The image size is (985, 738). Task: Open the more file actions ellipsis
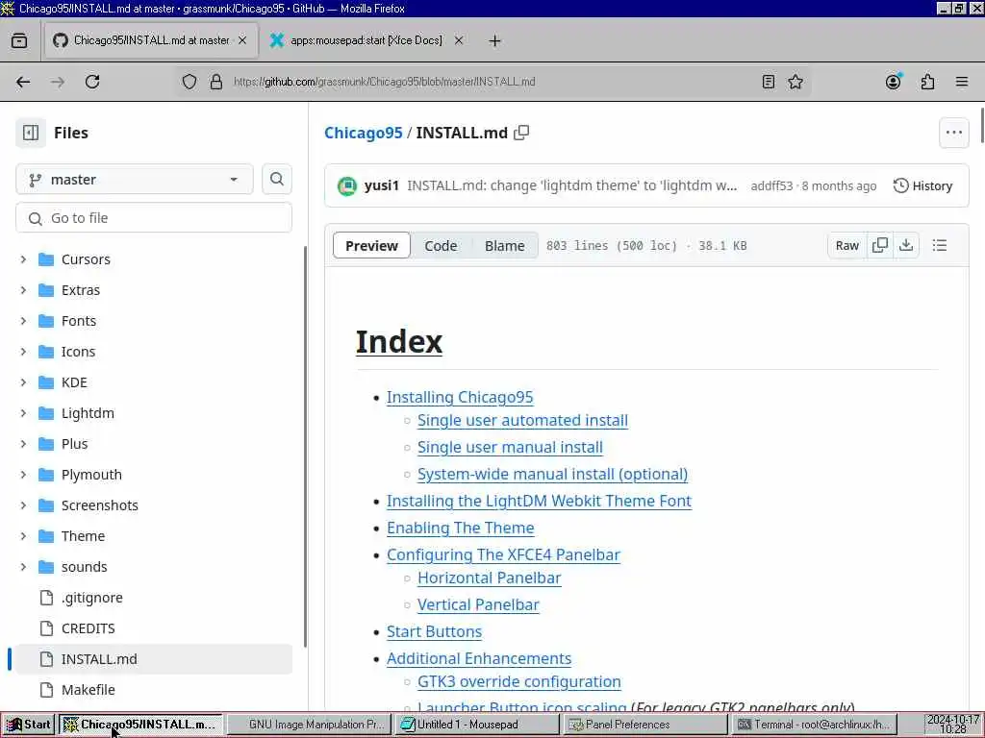pyautogui.click(x=953, y=133)
